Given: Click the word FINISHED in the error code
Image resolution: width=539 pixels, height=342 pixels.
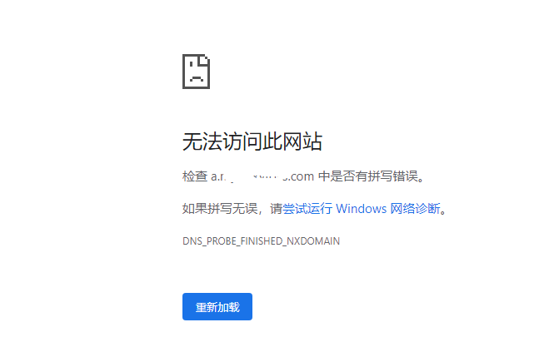Looking at the screenshot, I should click(262, 241).
